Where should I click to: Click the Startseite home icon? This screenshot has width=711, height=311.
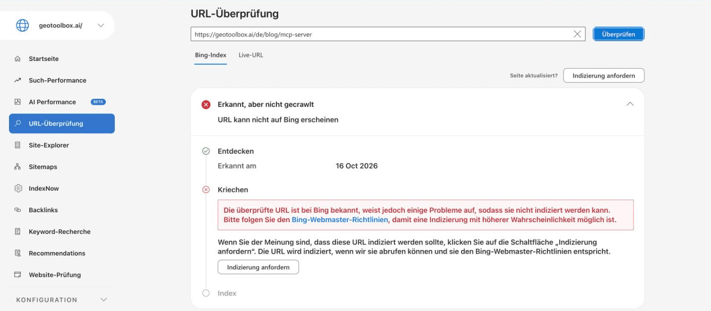tap(18, 59)
